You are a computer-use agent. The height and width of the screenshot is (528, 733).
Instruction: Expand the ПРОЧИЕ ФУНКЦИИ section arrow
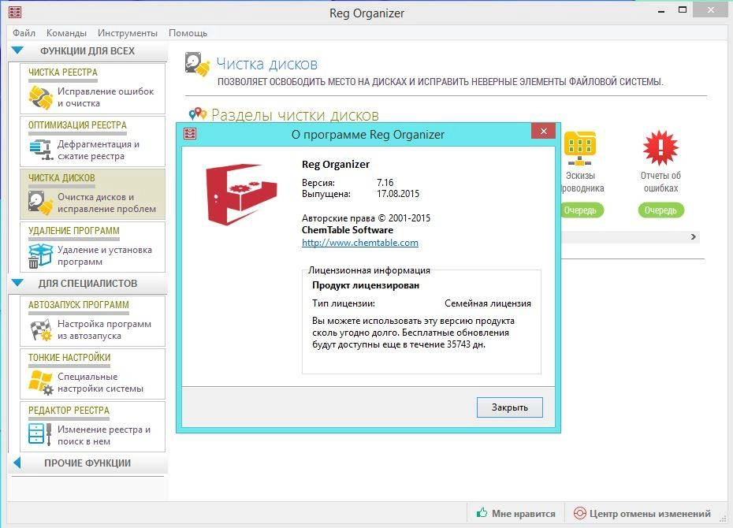pyautogui.click(x=17, y=463)
